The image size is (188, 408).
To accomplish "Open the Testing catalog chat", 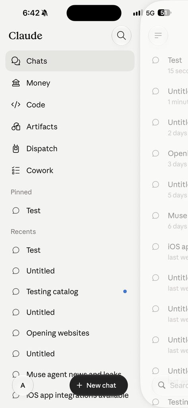I will pyautogui.click(x=70, y=292).
